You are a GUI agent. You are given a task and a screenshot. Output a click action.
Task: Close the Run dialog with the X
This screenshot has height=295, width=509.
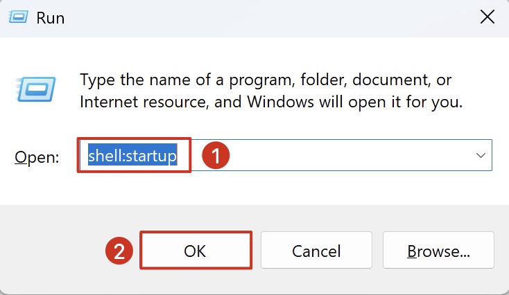coord(488,17)
